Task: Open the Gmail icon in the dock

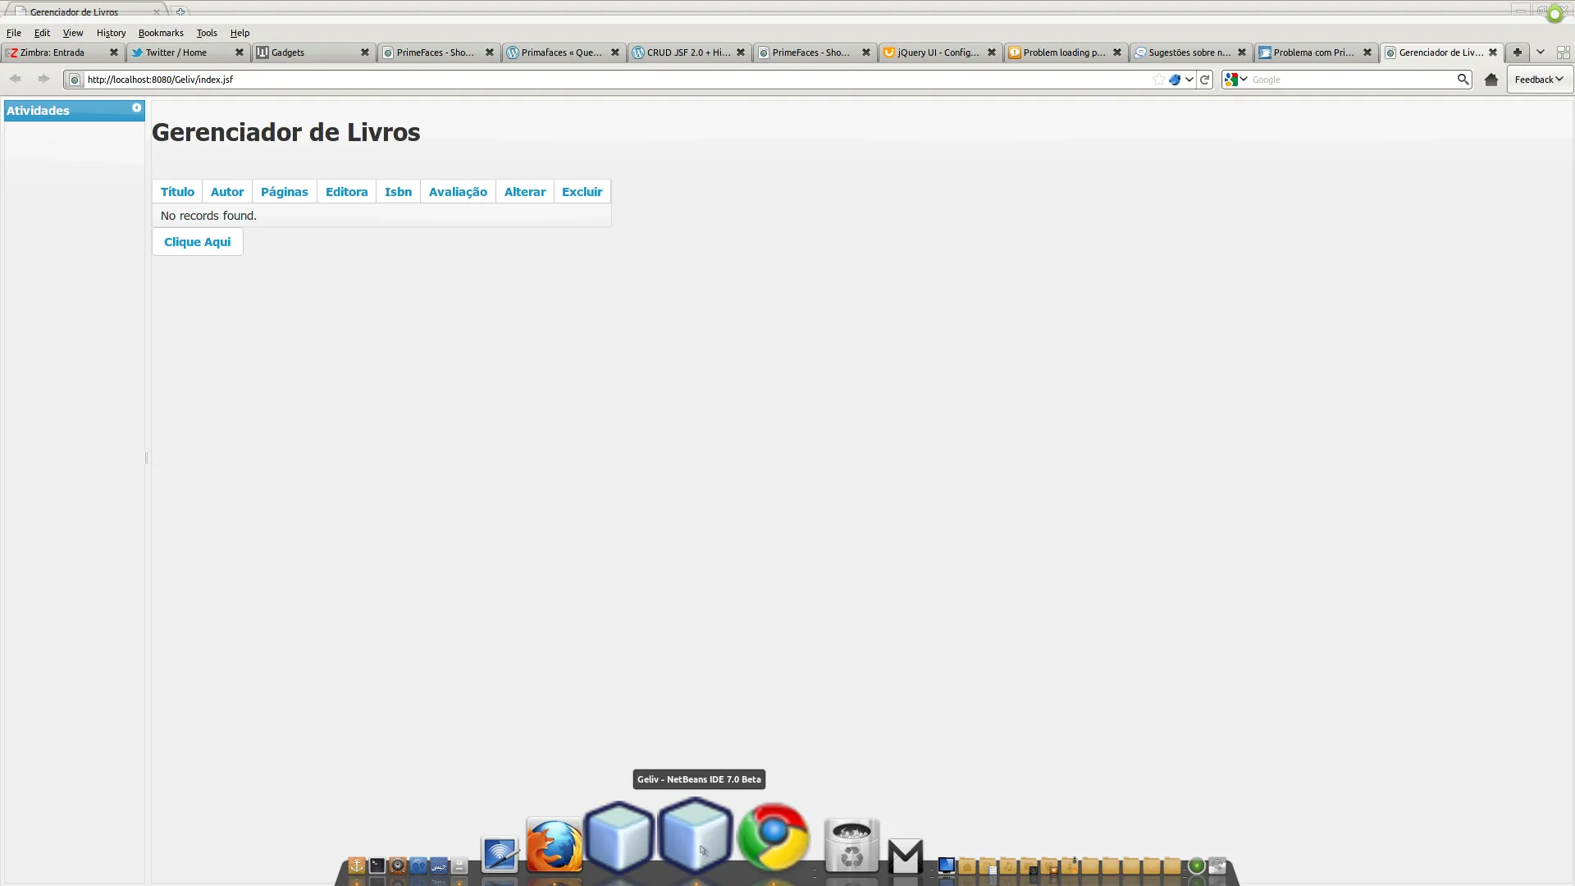Action: pos(906,856)
